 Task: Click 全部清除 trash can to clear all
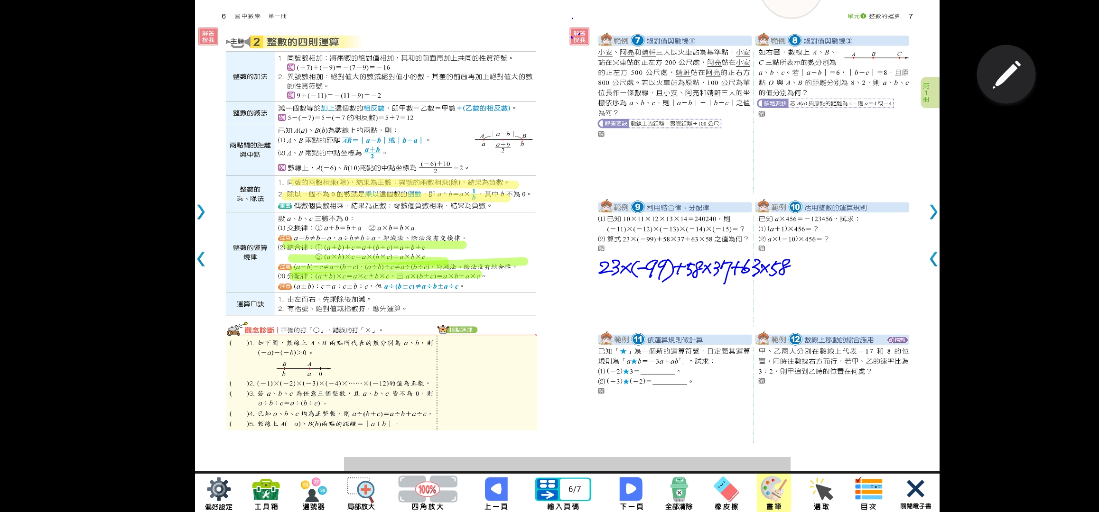pyautogui.click(x=679, y=494)
